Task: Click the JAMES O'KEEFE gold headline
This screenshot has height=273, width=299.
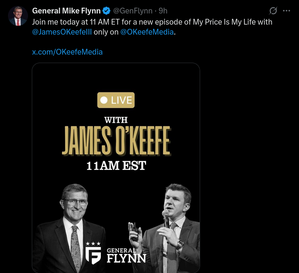Action: [116, 142]
